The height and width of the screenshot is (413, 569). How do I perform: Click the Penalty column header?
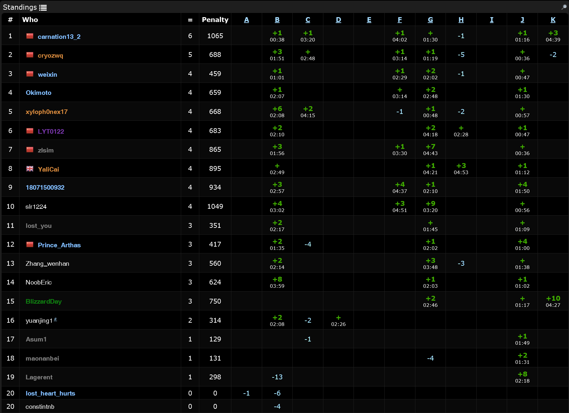215,20
